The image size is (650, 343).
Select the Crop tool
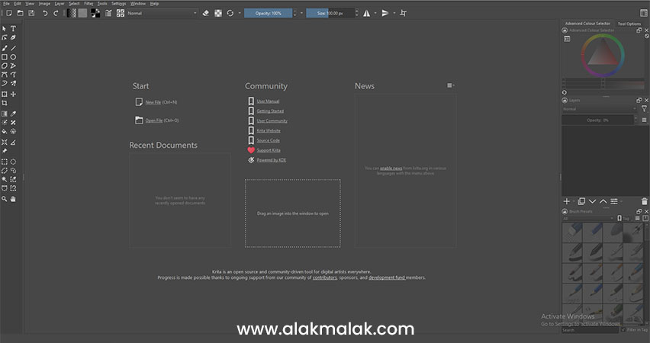pyautogui.click(x=5, y=103)
